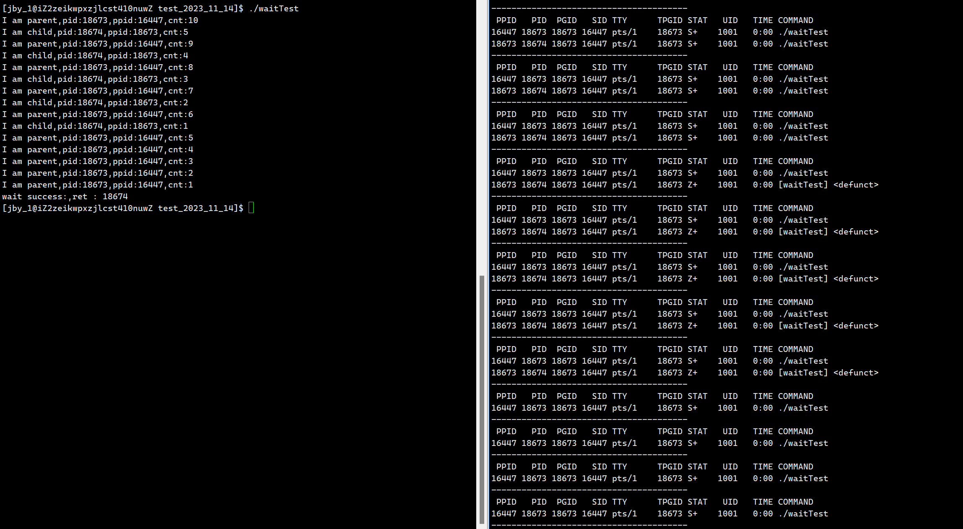Click the topmost 'PPID' header in right terminal

(506, 20)
